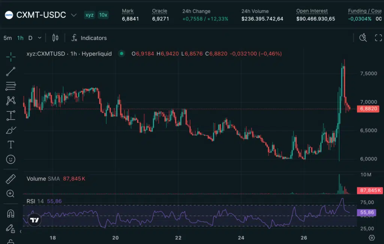384x244 pixels.
Task: Select the crosshair cursor tool
Action: tap(11, 57)
